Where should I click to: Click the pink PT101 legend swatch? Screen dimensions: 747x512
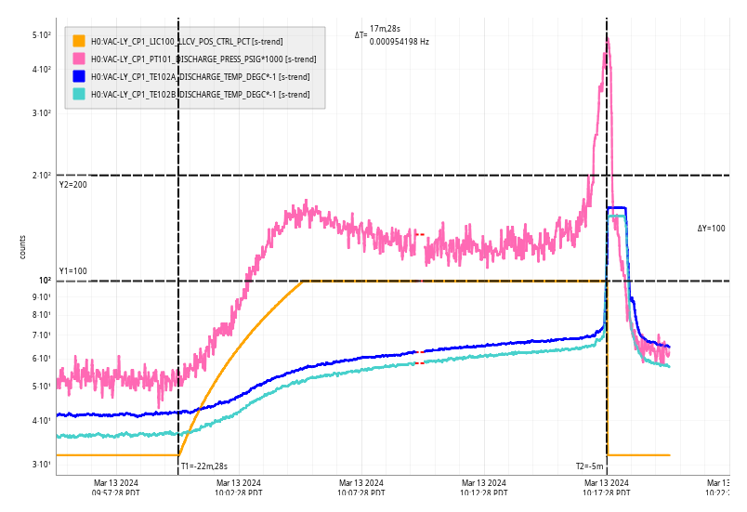pos(79,59)
